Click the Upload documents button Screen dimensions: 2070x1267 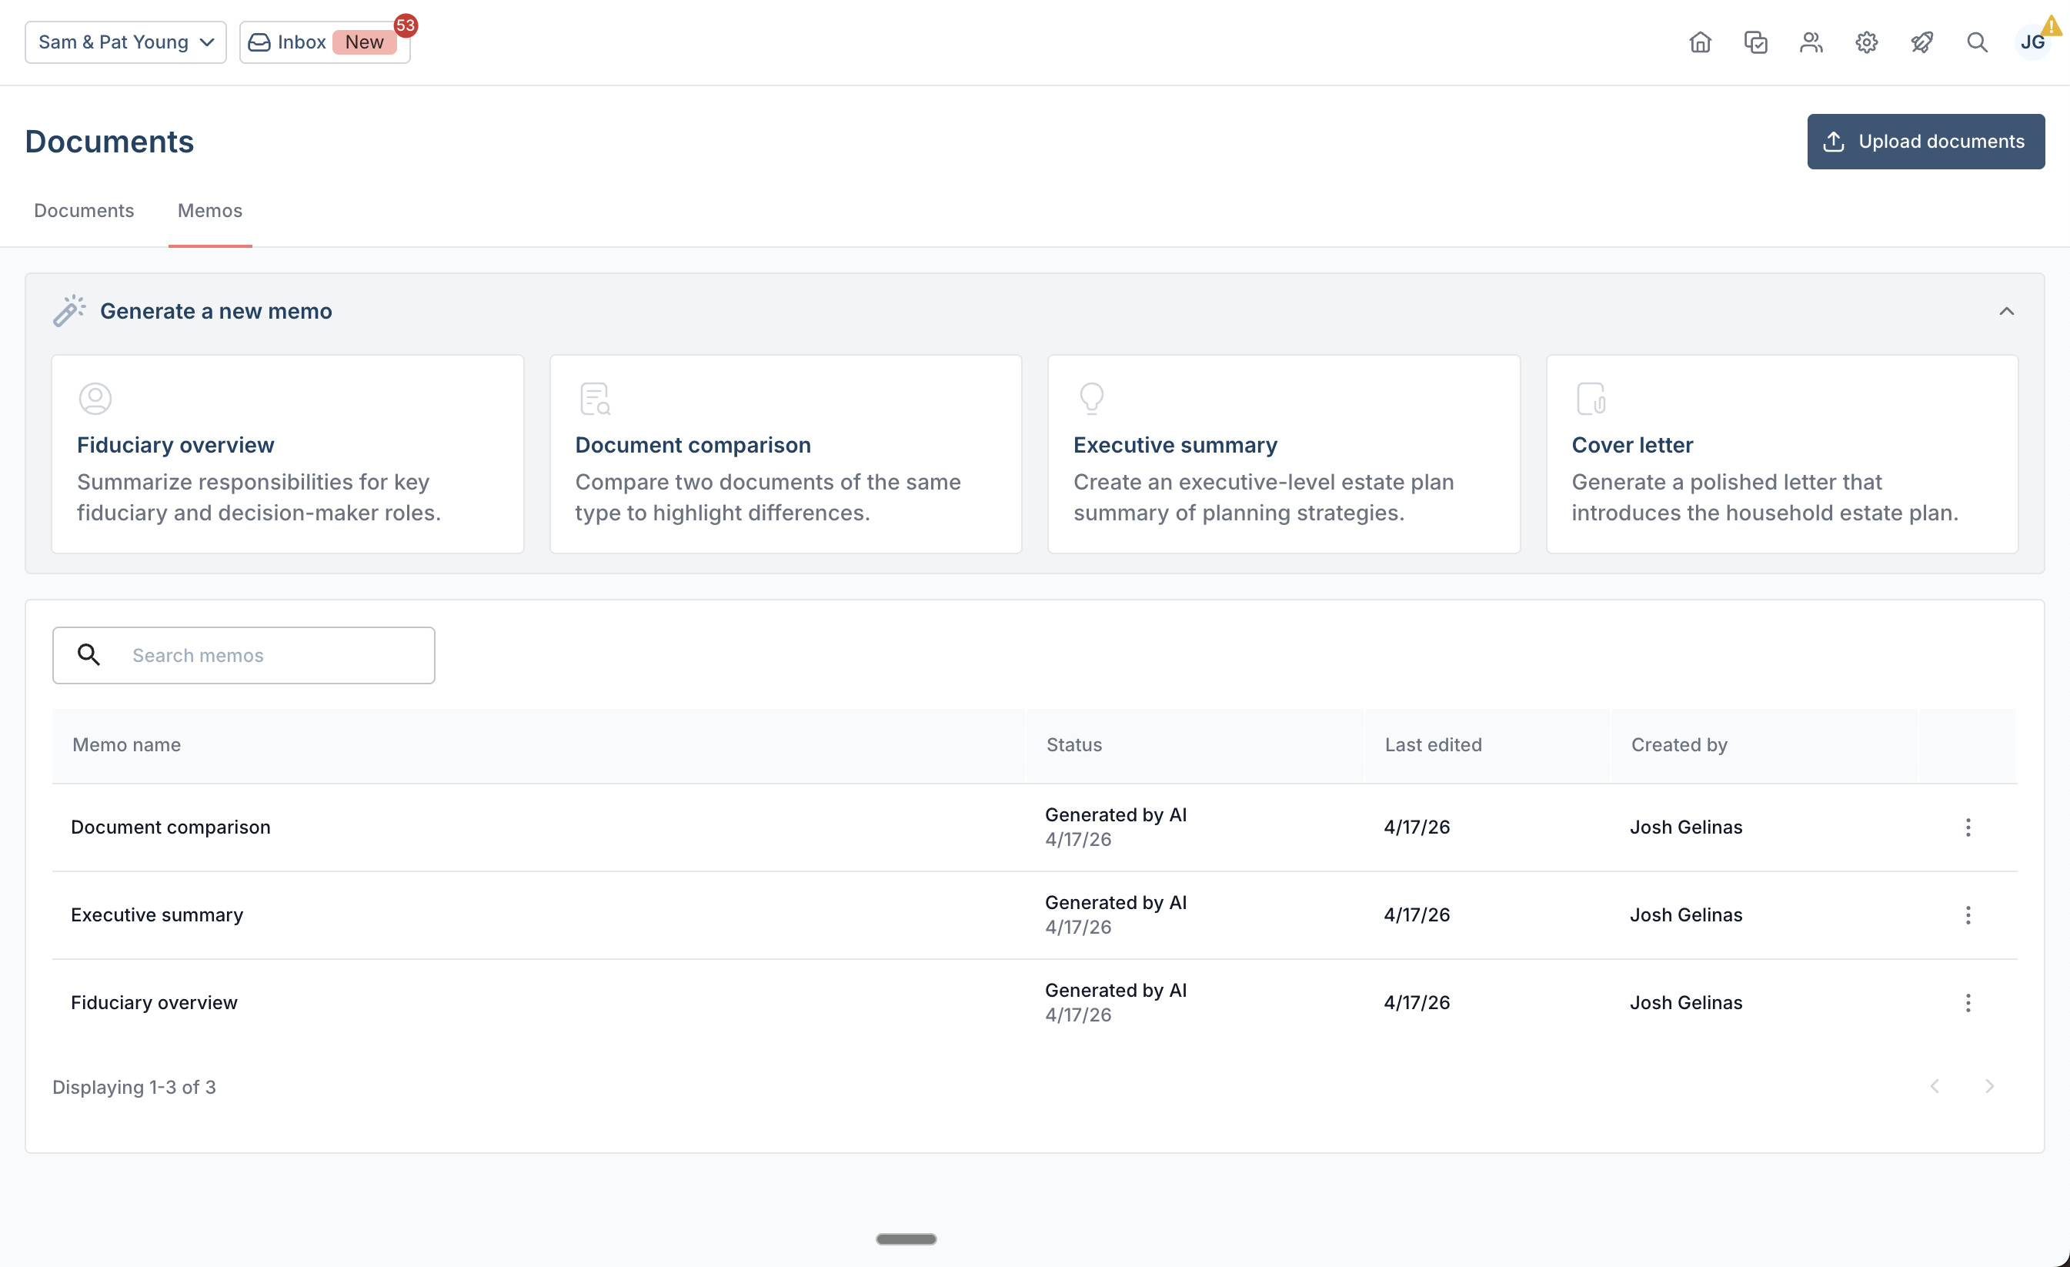tap(1926, 141)
